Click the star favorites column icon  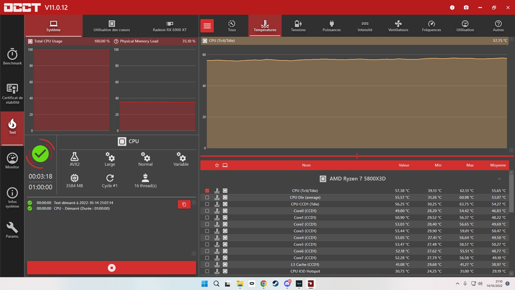click(217, 165)
